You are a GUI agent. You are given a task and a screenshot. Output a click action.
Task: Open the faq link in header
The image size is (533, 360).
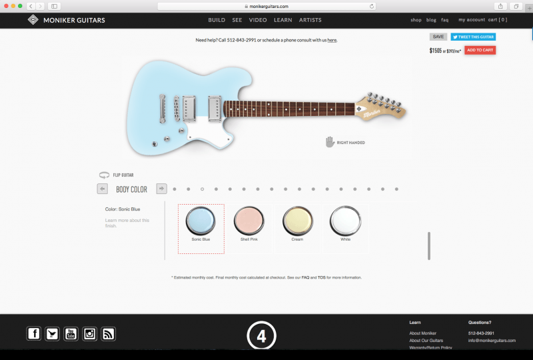444,20
